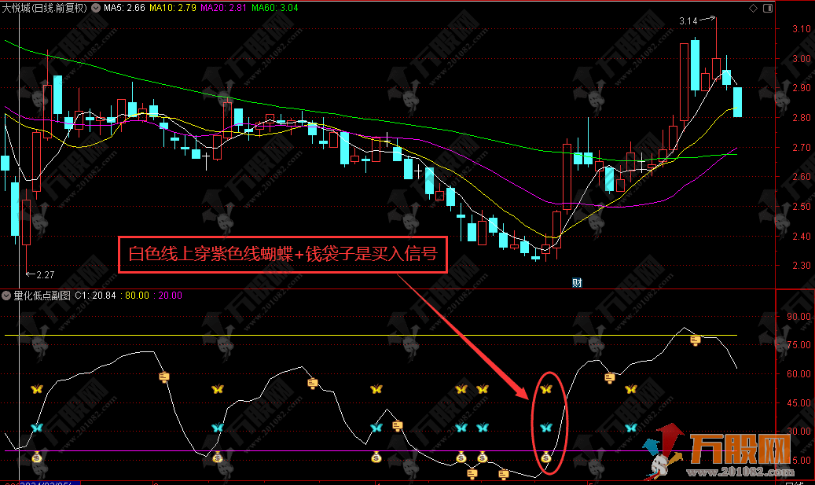
Task: Click the second orange note marker from the left
Action: (312, 384)
